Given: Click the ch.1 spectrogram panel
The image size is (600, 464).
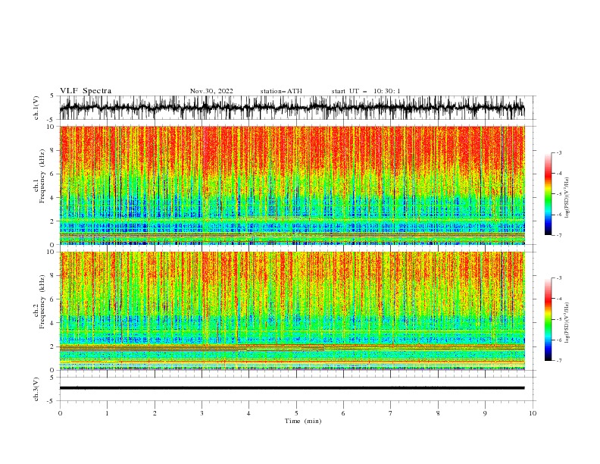Looking at the screenshot, I should 292,185.
